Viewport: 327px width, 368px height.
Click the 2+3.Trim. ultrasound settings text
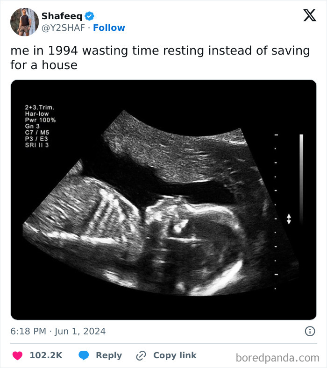point(40,108)
